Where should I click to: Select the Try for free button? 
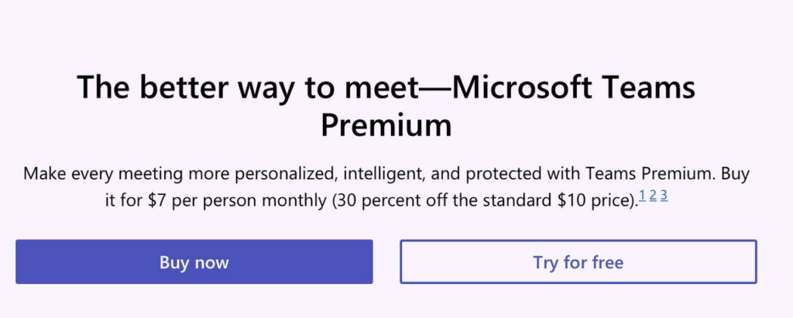point(578,262)
